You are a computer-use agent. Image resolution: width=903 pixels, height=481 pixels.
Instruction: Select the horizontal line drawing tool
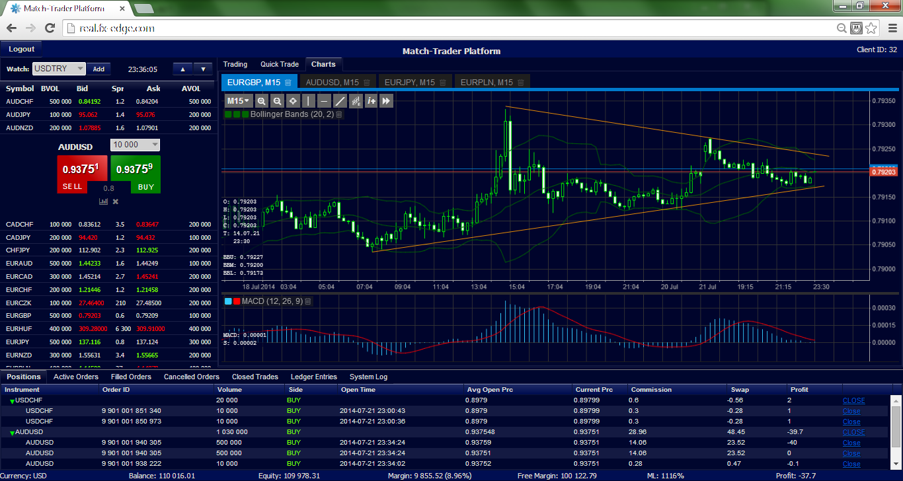click(324, 101)
